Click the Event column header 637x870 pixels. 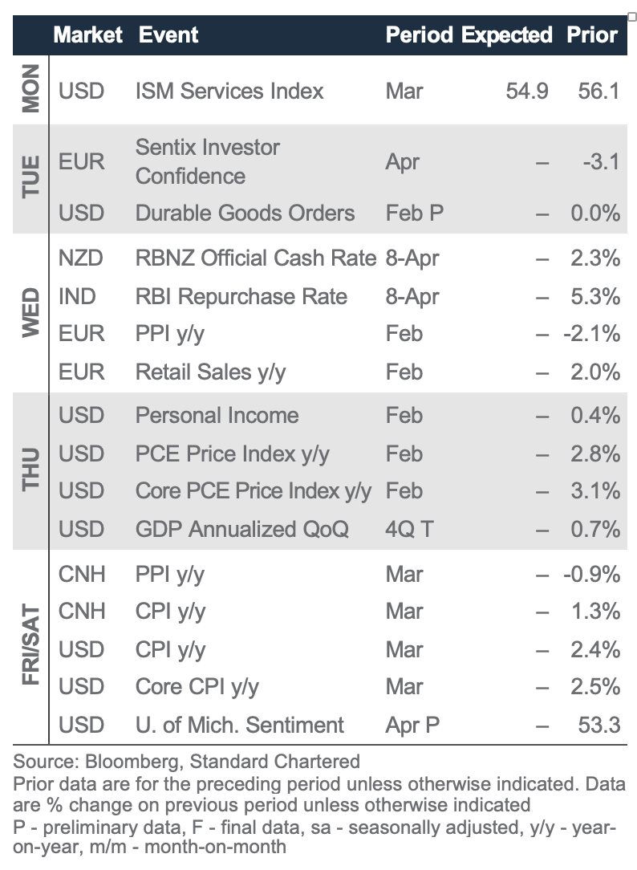click(168, 35)
